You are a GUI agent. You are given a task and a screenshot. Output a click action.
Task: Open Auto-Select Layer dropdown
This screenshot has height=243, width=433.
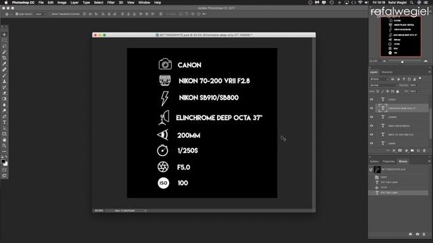[x=41, y=13]
